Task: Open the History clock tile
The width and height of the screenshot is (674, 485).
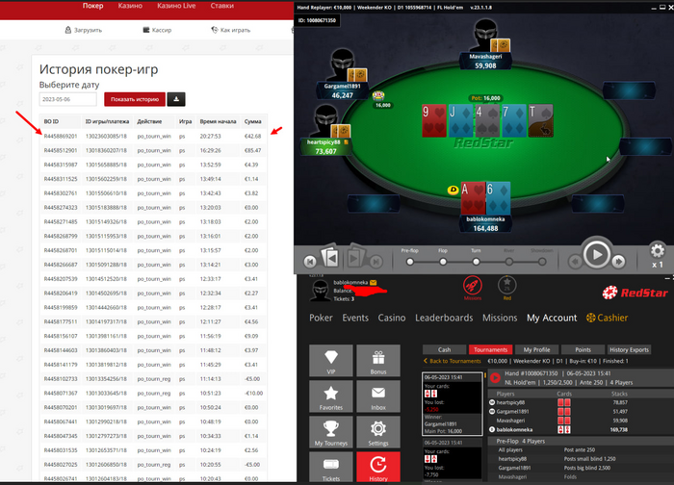Action: (378, 467)
